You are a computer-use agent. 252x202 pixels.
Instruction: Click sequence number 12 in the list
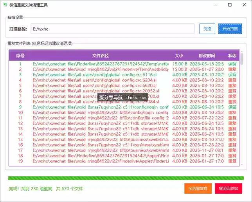[20, 123]
